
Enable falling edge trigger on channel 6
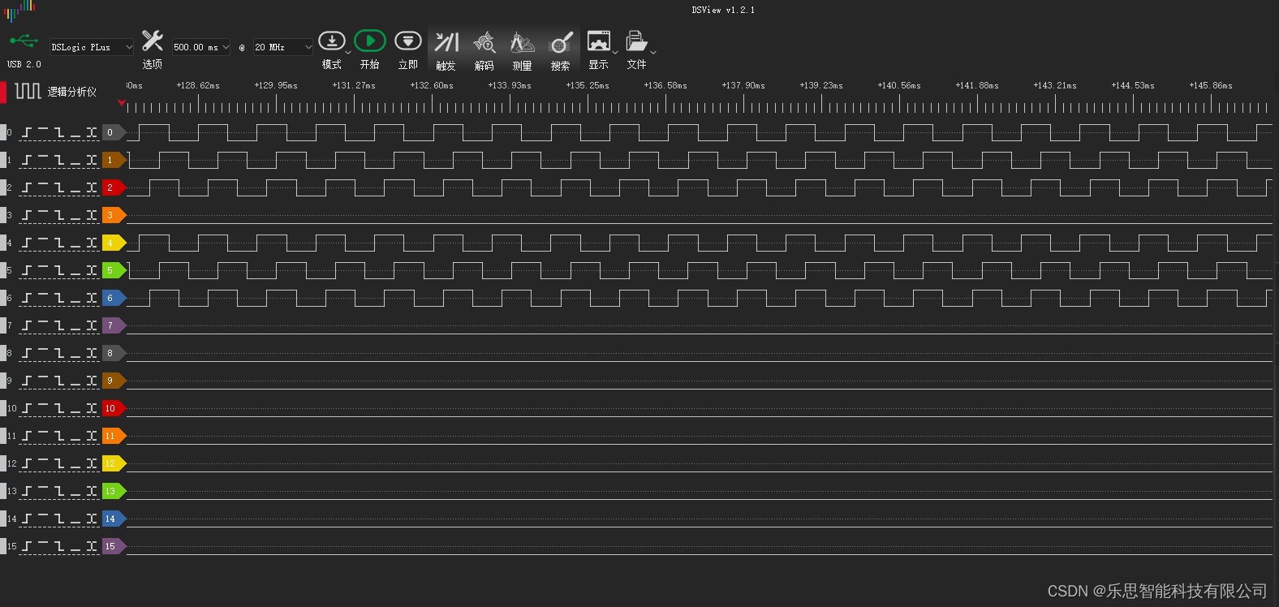pyautogui.click(x=59, y=298)
